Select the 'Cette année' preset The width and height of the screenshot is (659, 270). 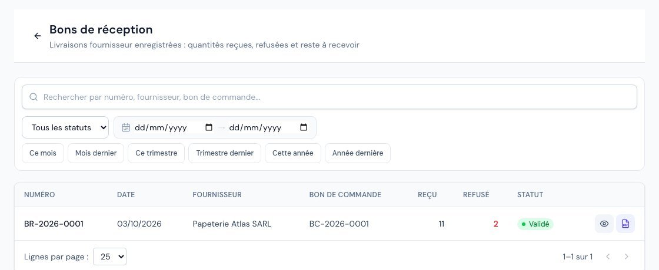[x=293, y=153]
